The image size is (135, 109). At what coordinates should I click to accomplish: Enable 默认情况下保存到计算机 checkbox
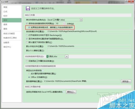(27, 42)
